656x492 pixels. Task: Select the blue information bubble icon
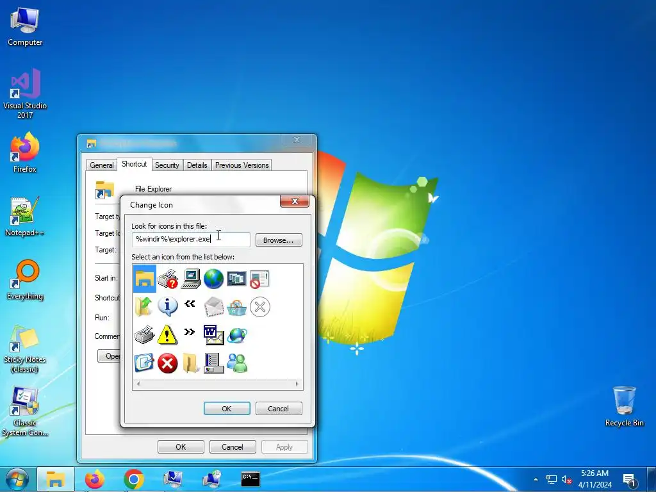167,307
